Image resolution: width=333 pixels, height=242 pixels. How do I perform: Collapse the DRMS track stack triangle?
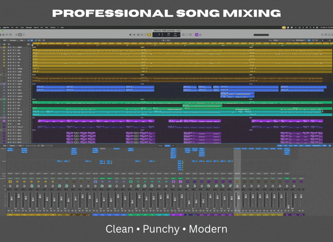click(x=1, y=47)
